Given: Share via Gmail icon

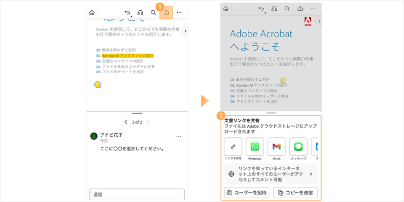Looking at the screenshot, I should click(276, 147).
